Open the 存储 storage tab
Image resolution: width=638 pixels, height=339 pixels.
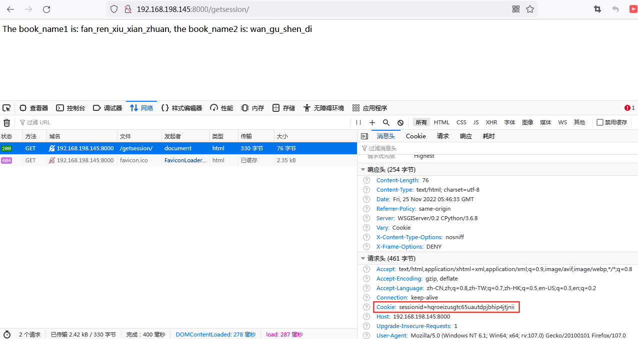pos(283,108)
